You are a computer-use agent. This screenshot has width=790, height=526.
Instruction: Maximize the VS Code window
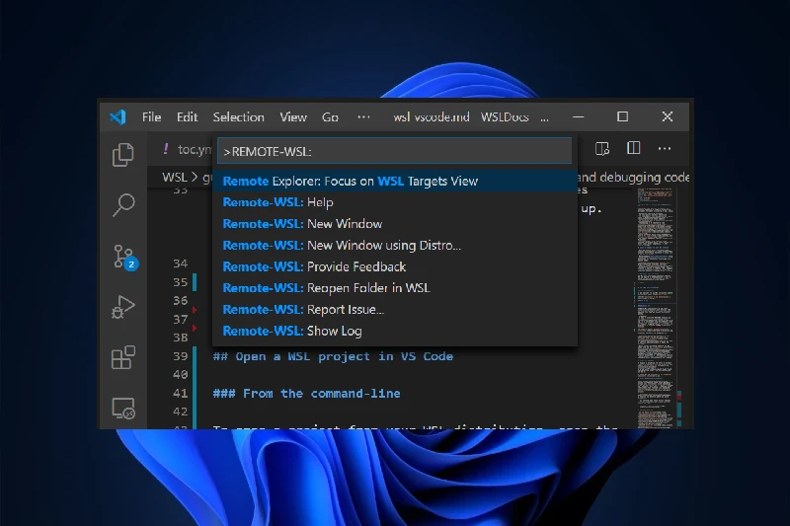pyautogui.click(x=623, y=116)
